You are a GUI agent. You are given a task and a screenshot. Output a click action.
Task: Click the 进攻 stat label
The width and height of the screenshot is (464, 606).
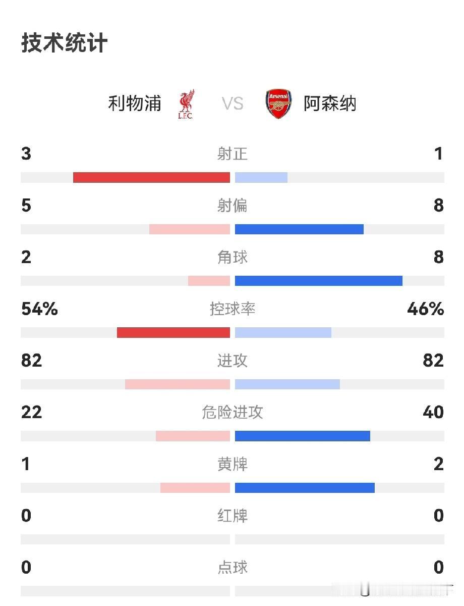pos(233,361)
